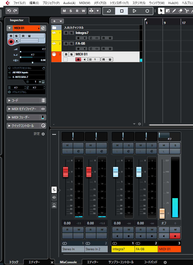Expand the MIDI フェーダー section
Image resolution: width=193 pixels, height=265 pixels.
coord(23,117)
